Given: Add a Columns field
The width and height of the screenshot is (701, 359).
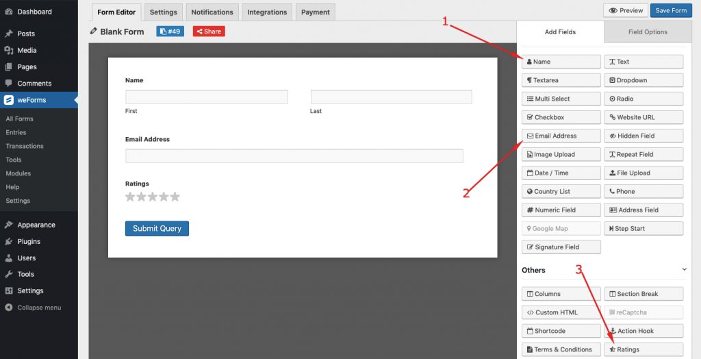Looking at the screenshot, I should coord(561,294).
